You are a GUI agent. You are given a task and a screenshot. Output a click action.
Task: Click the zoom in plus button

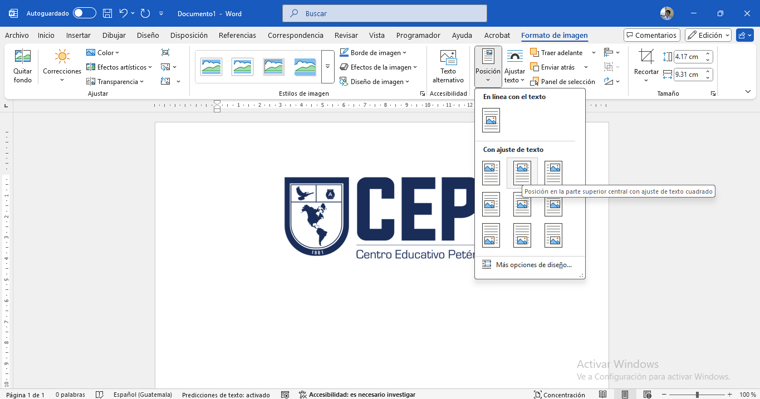pyautogui.click(x=729, y=395)
